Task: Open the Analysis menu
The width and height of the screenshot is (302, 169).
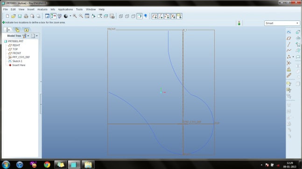Action: click(42, 9)
